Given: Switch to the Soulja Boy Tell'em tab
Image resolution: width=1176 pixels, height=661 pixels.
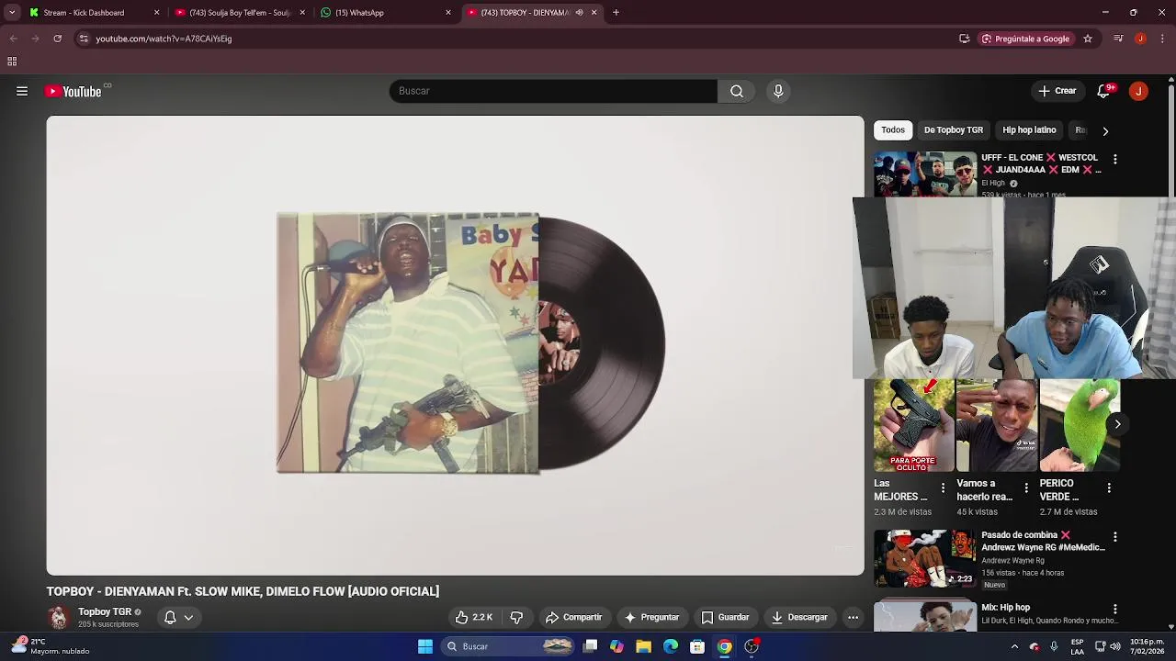Looking at the screenshot, I should tap(240, 13).
